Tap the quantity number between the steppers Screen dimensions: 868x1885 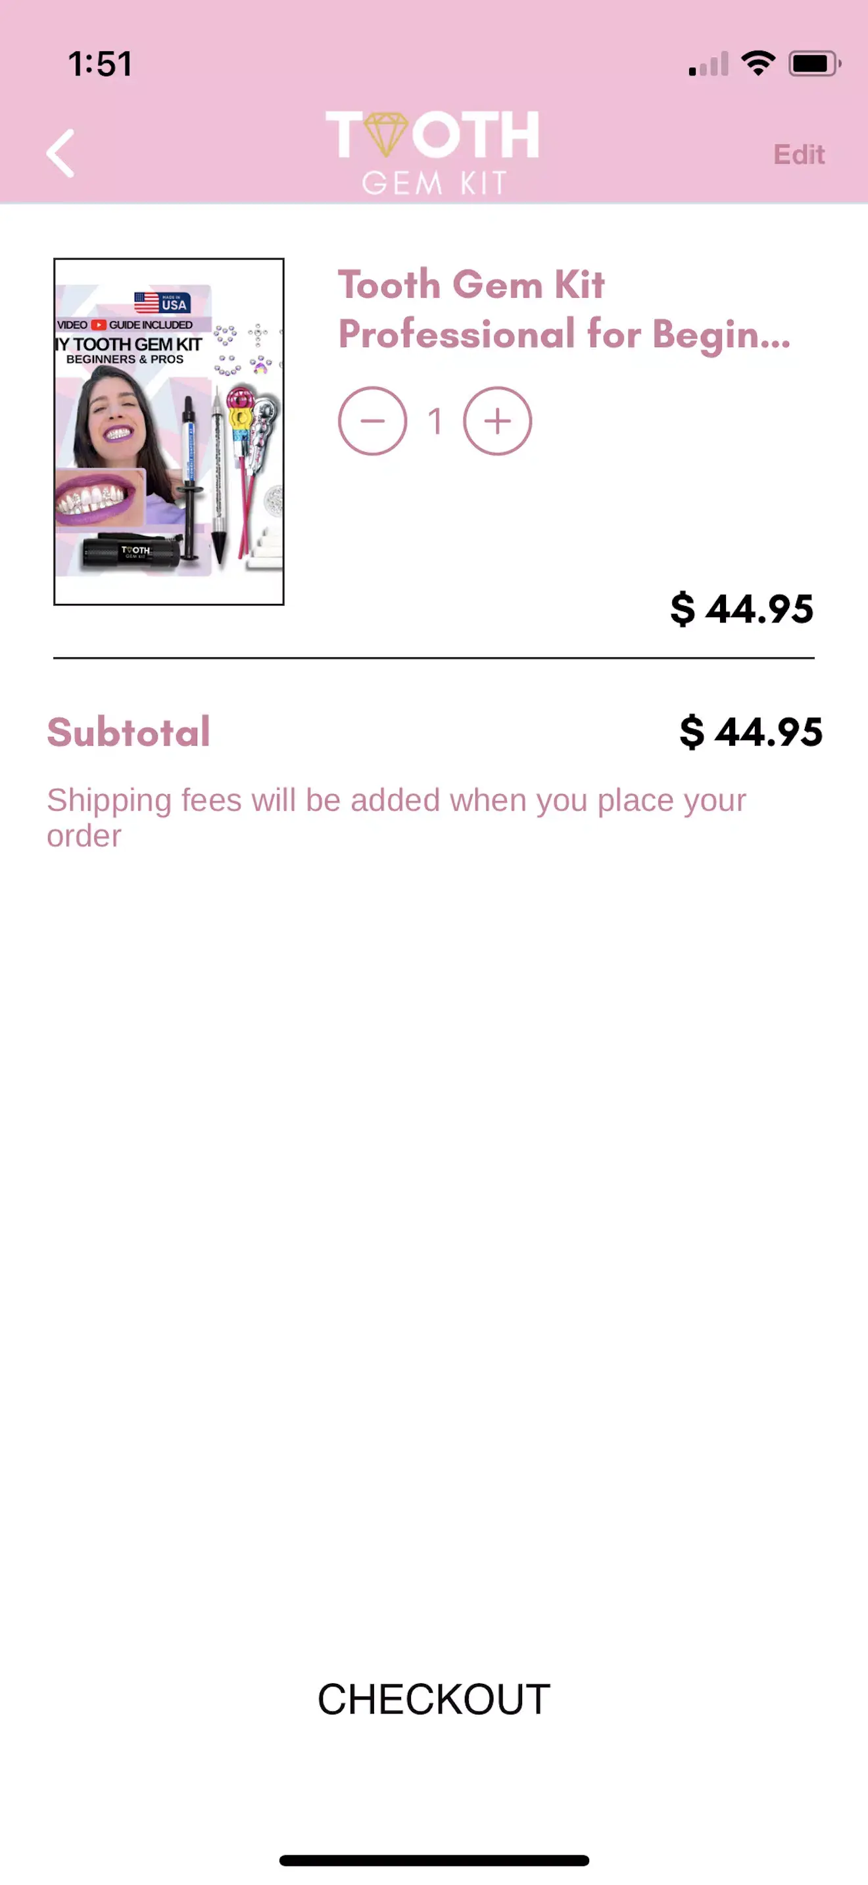pos(435,421)
